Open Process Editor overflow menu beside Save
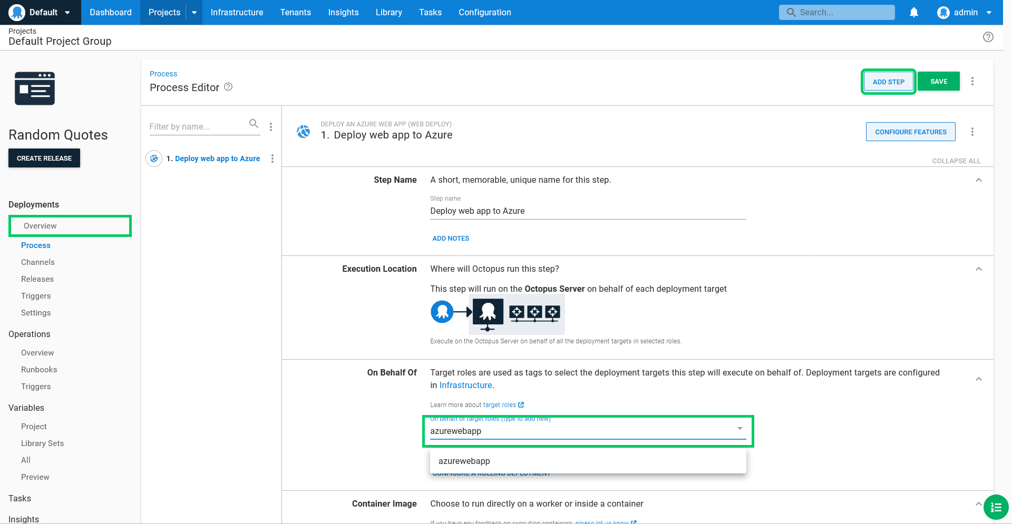The image size is (1012, 524). tap(972, 81)
